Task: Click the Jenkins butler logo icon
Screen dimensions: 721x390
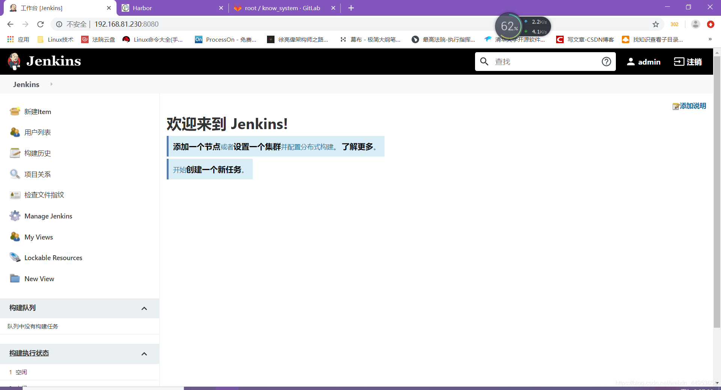Action: click(14, 62)
